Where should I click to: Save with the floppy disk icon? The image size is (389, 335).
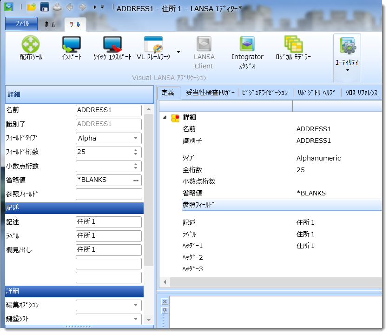click(45, 7)
